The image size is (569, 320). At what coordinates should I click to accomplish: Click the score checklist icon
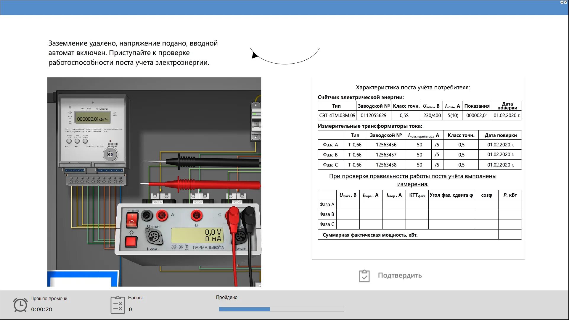[x=118, y=305]
